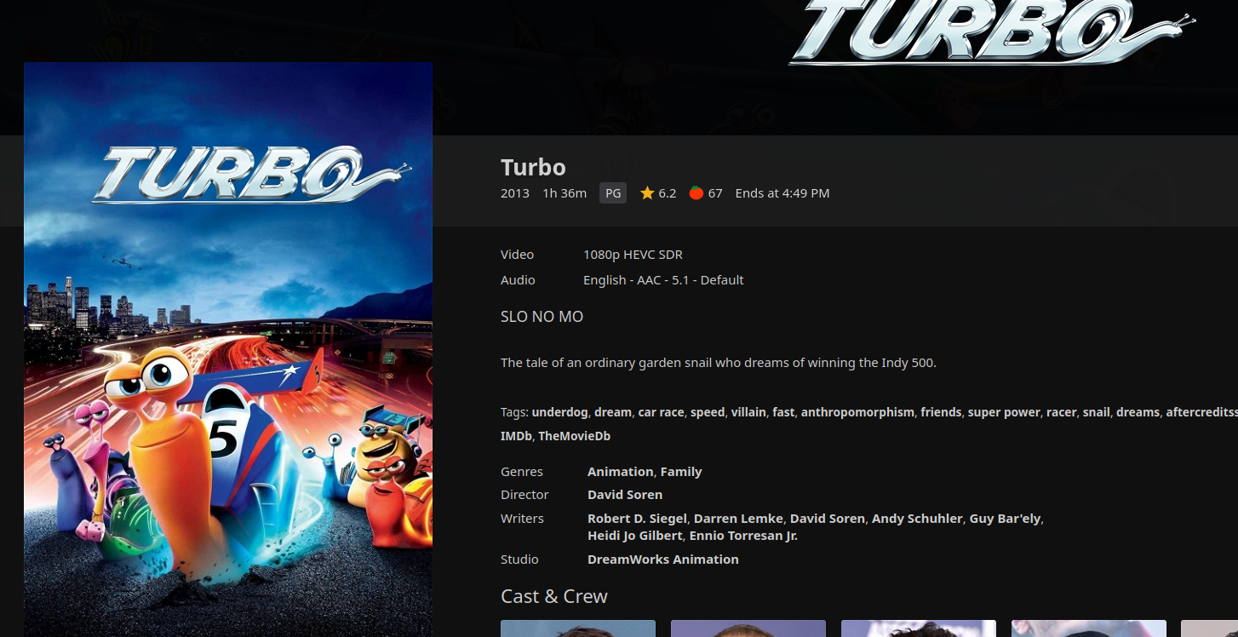Click the Turbo movie poster image

coord(228,349)
